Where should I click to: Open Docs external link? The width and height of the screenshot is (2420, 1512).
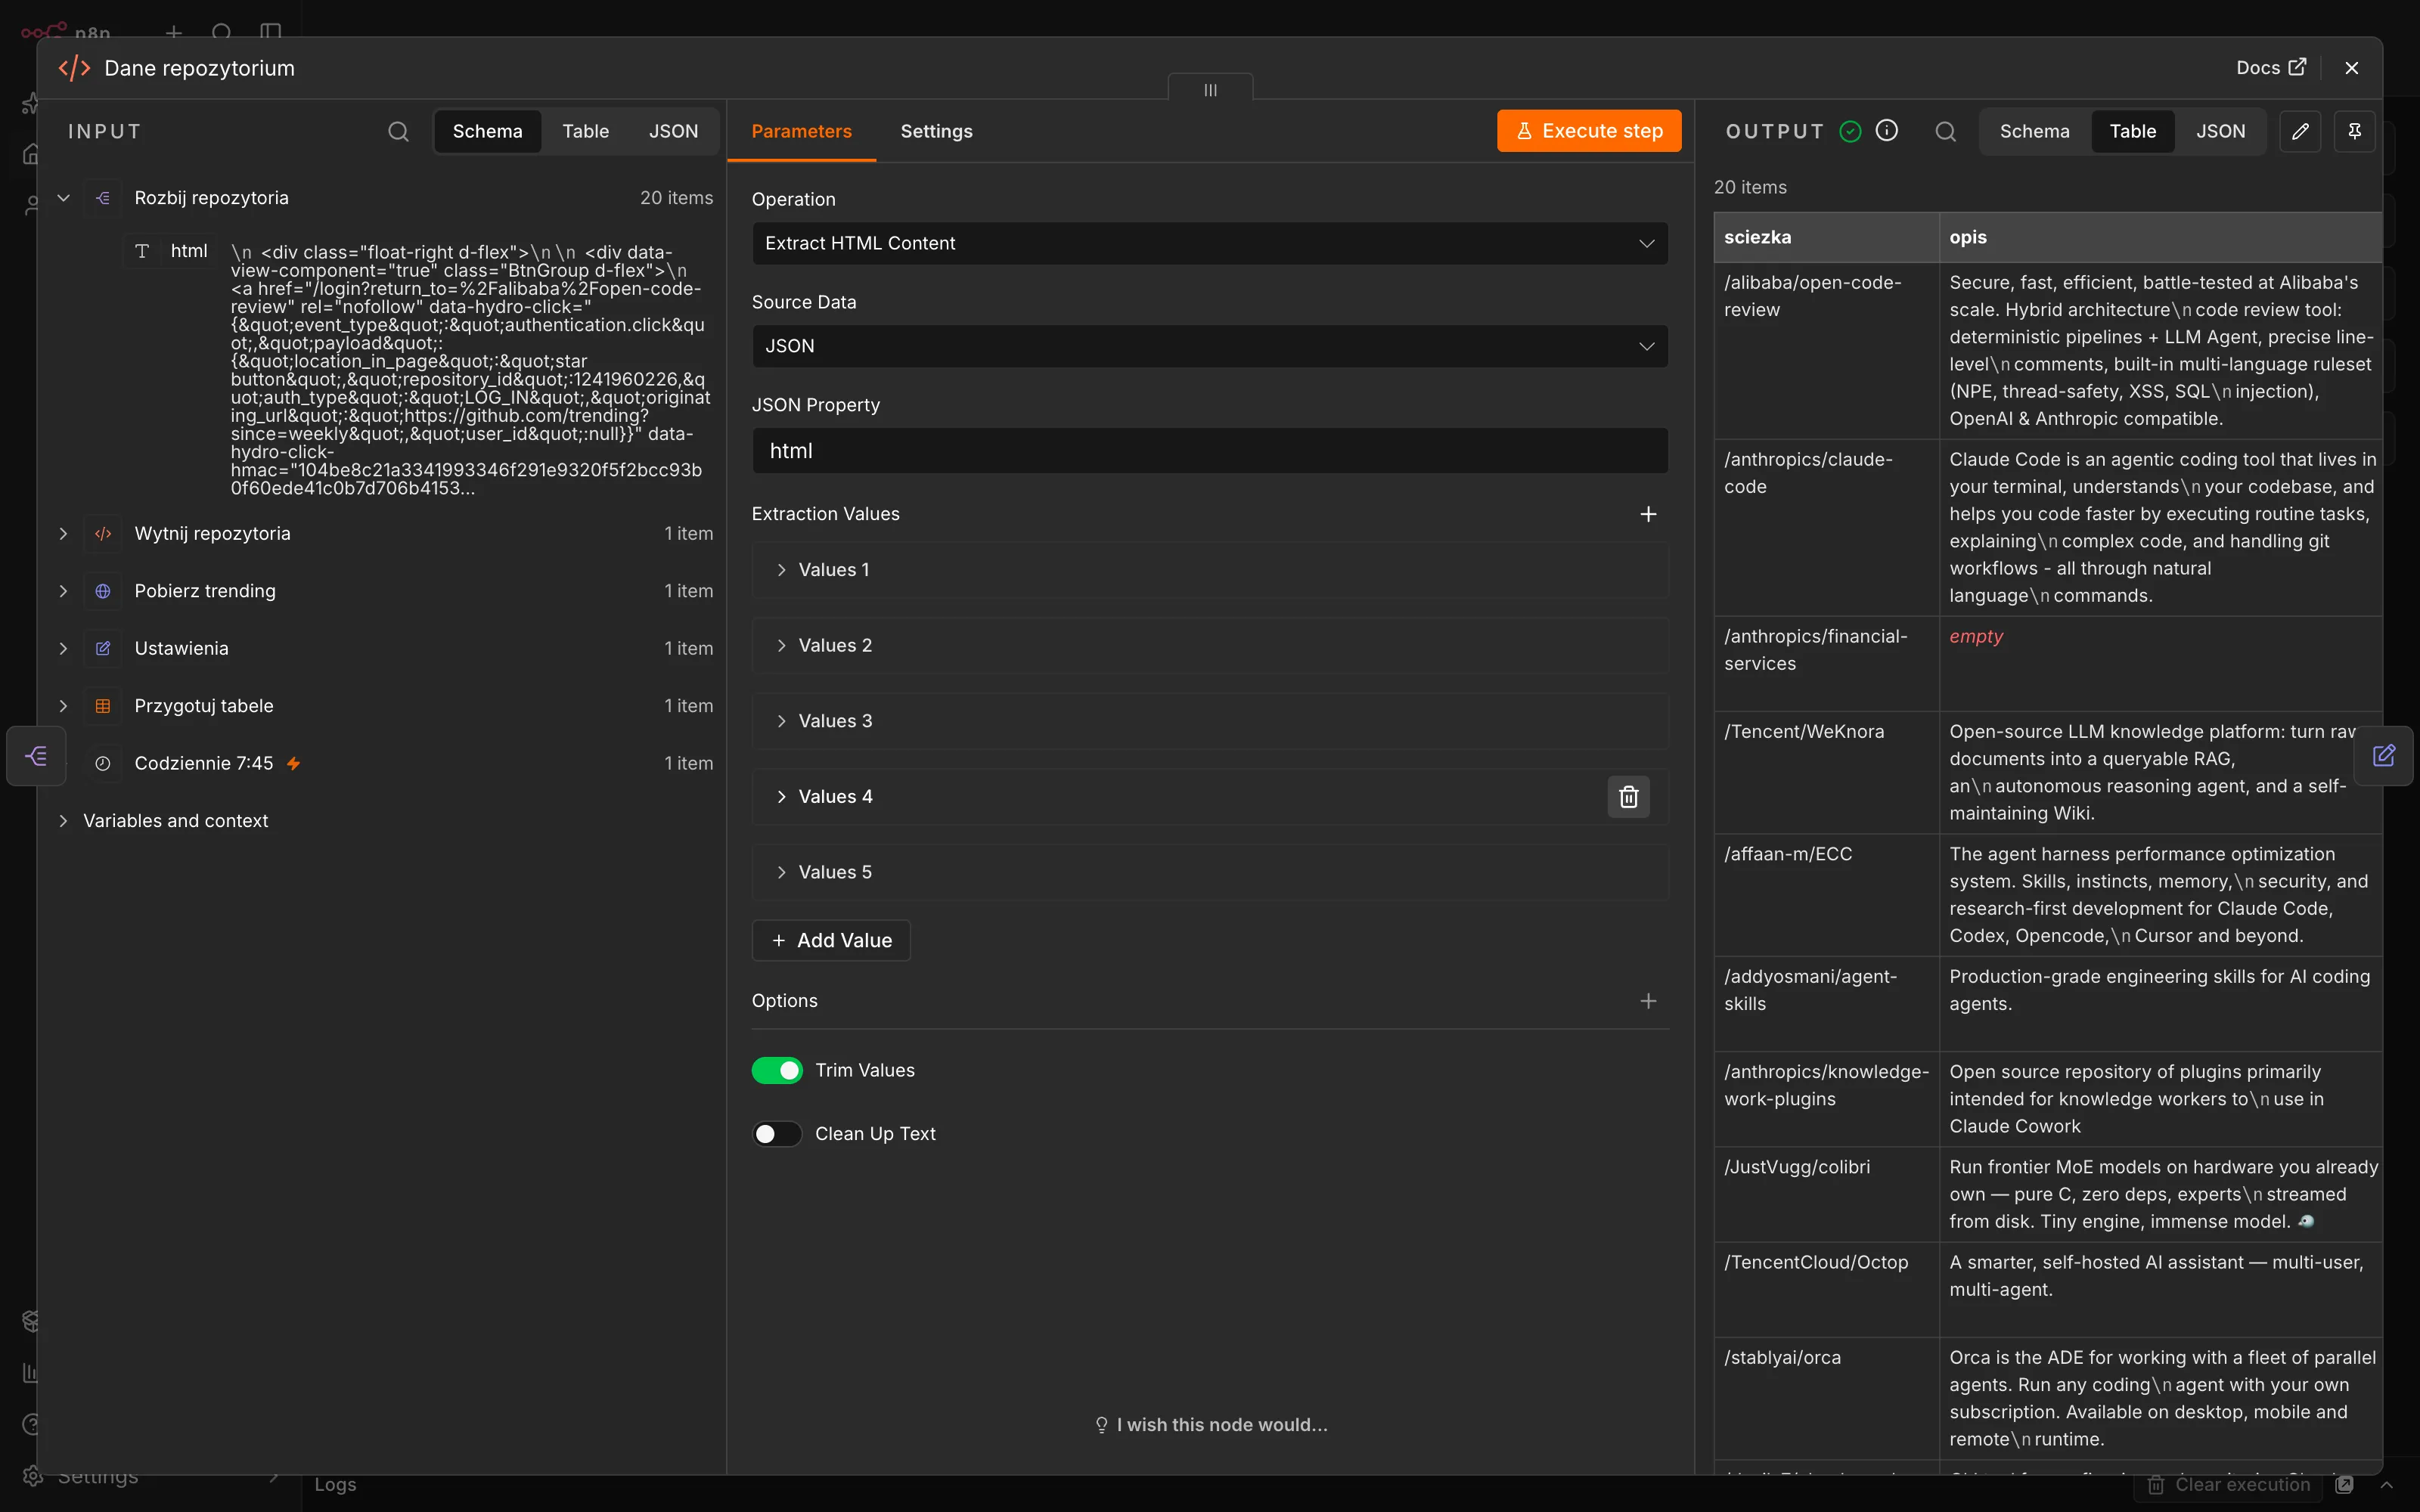point(2270,68)
